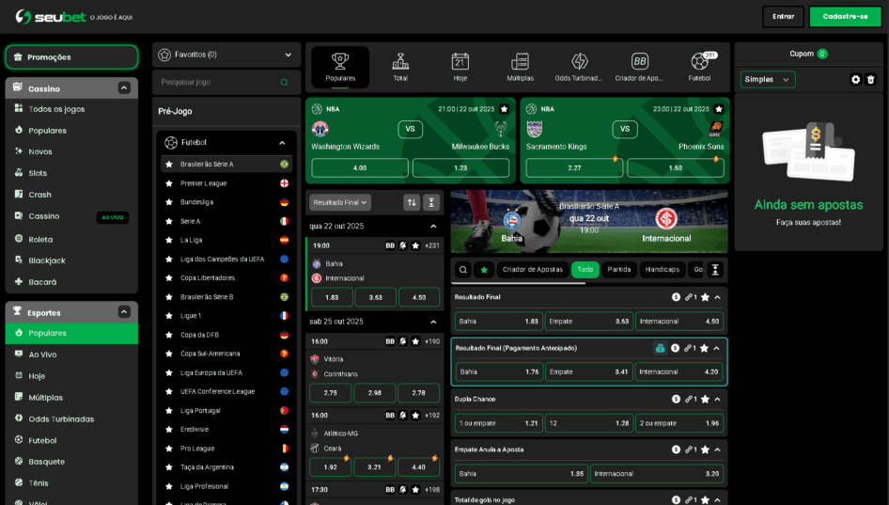
Task: Toggle favorite star for Premier League
Action: pyautogui.click(x=168, y=183)
